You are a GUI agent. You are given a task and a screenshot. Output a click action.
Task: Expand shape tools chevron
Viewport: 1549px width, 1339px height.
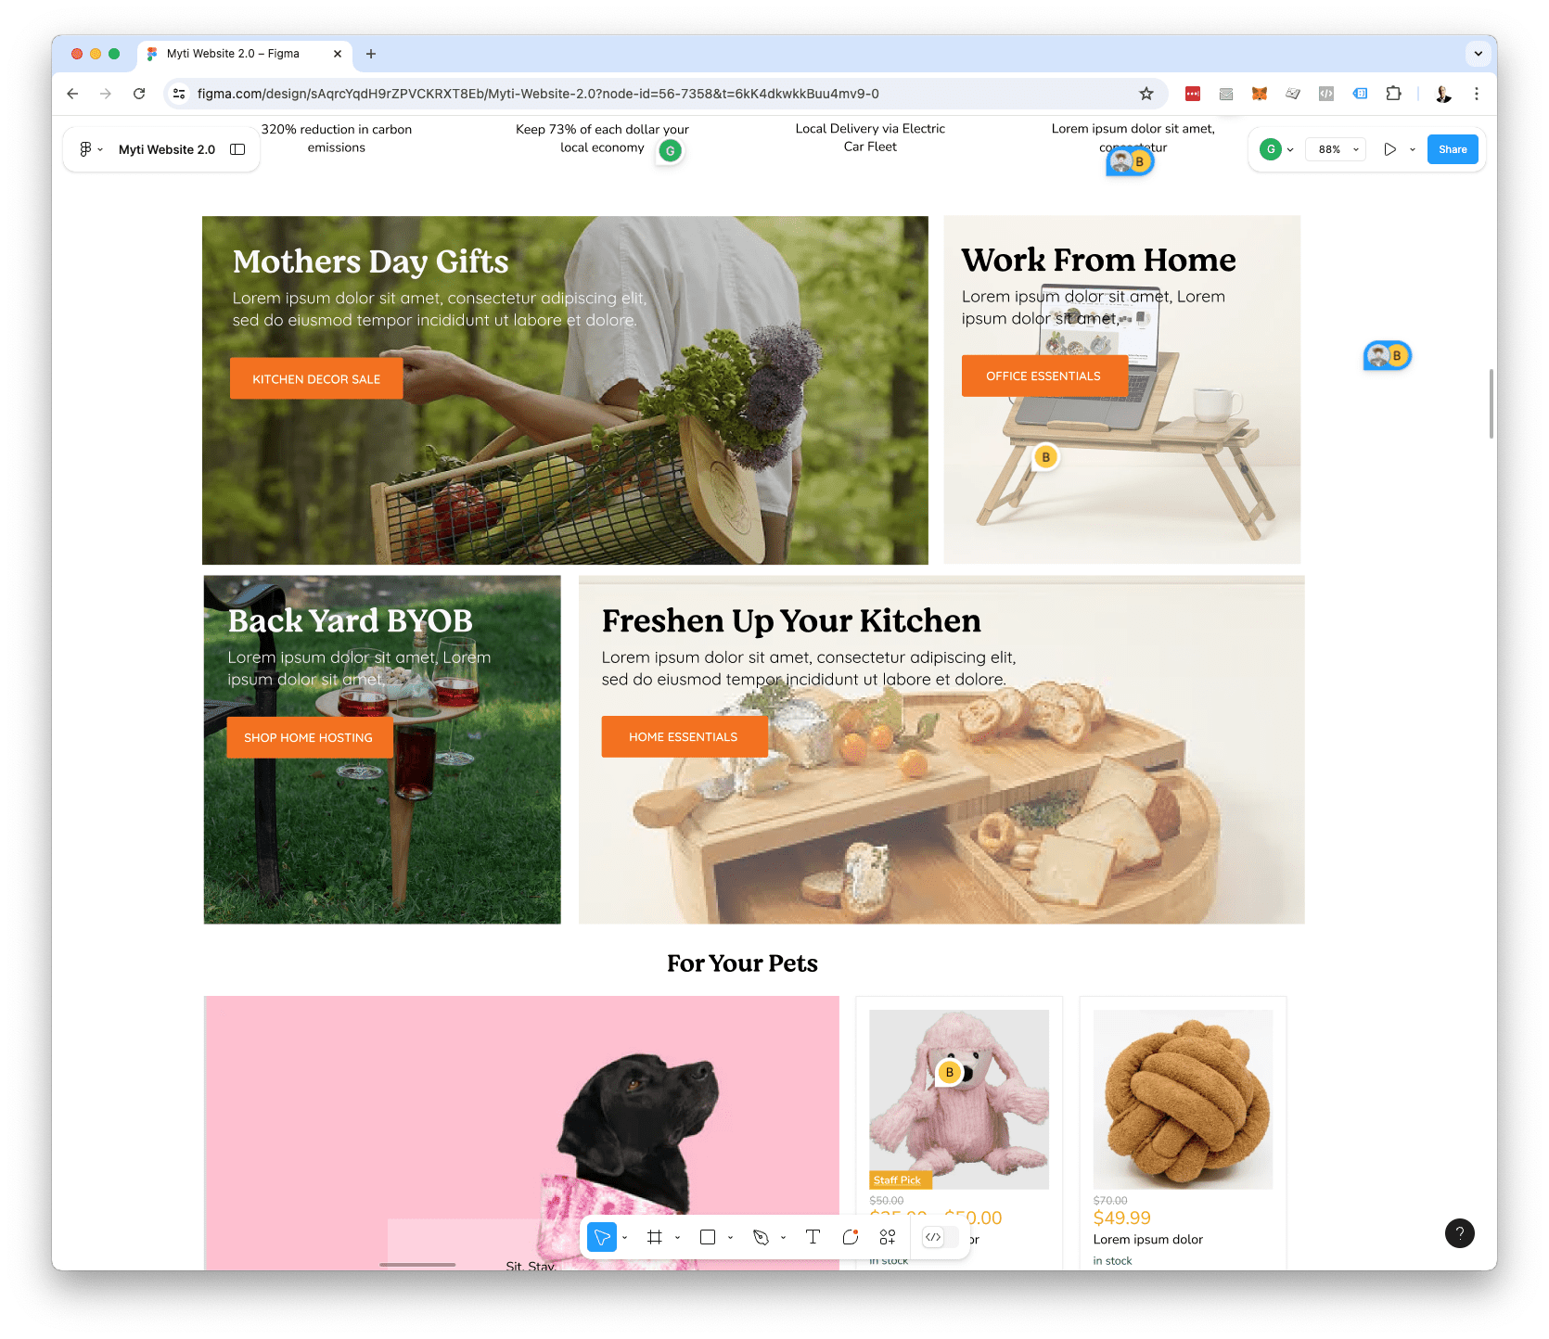pos(731,1238)
